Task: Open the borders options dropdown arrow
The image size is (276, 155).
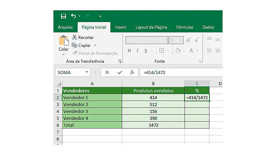Action: pos(168,51)
